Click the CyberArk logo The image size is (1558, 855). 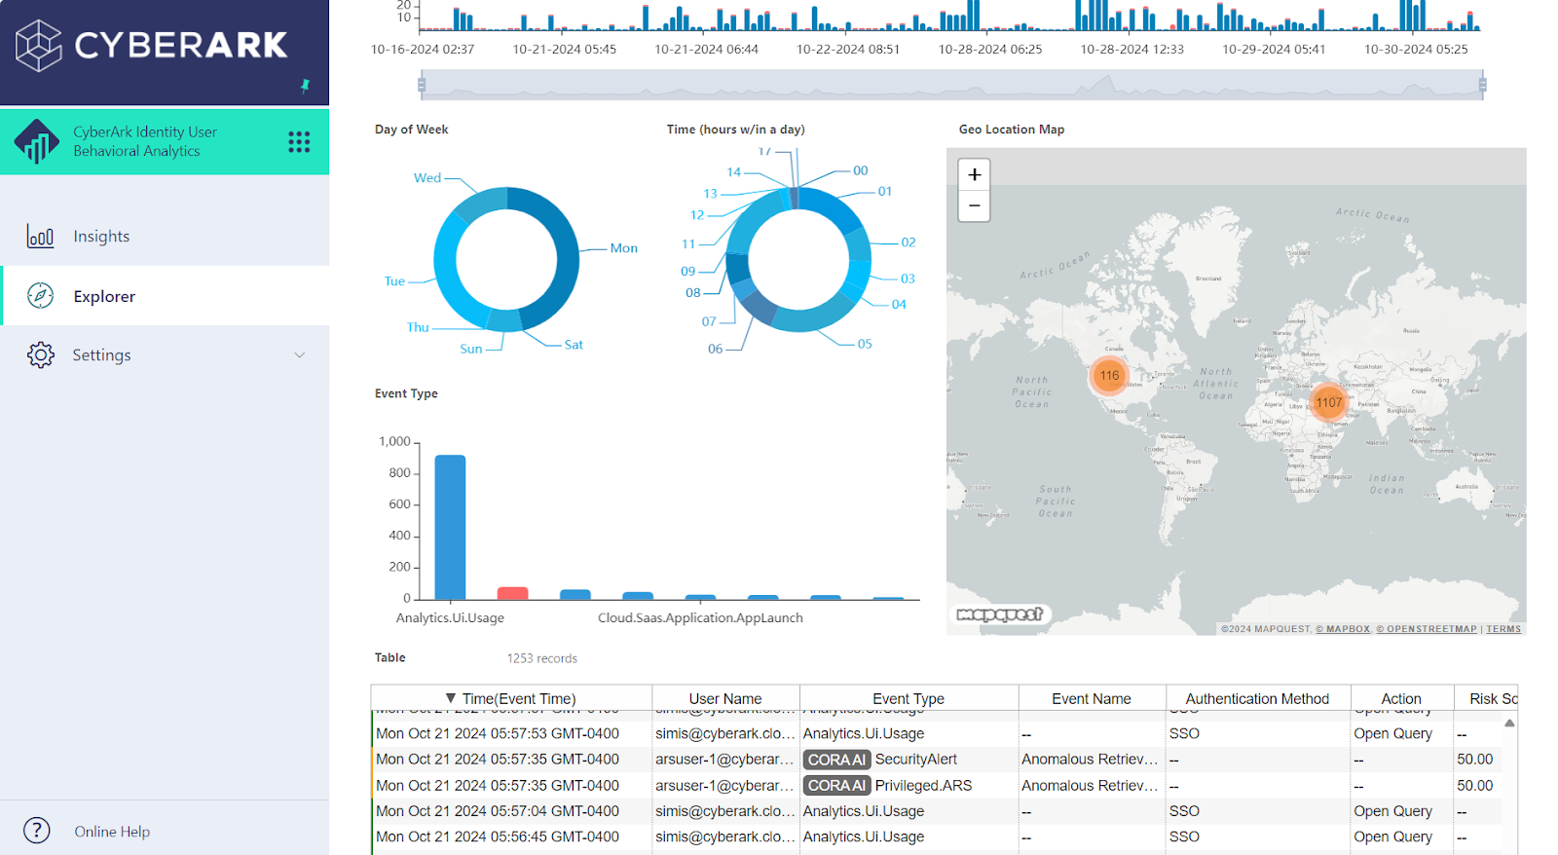coord(151,45)
